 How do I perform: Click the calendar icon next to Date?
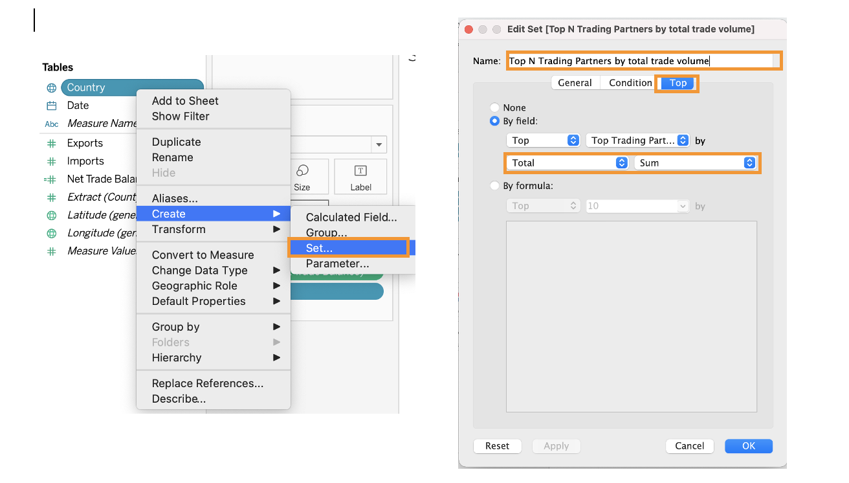click(51, 106)
